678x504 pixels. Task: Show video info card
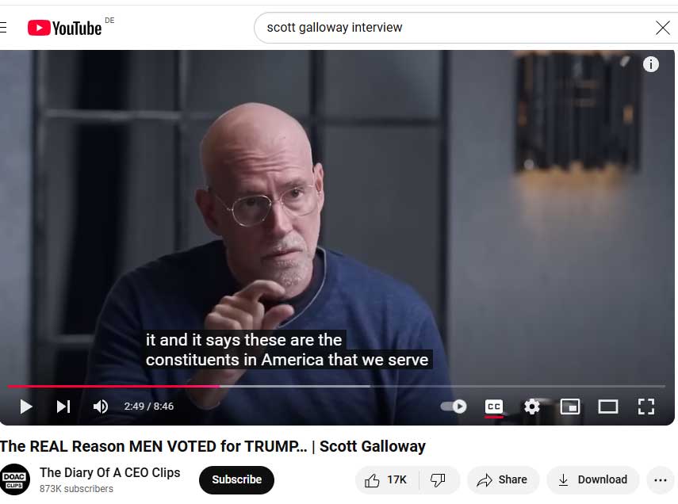pos(651,64)
